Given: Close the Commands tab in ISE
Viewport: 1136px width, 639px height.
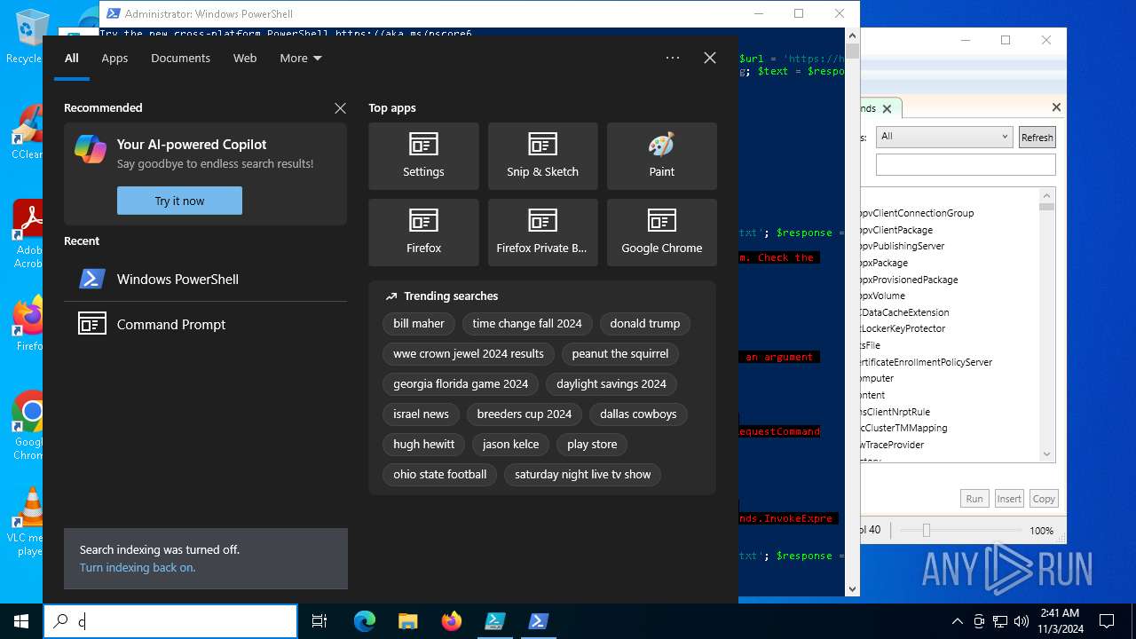Looking at the screenshot, I should pos(887,108).
